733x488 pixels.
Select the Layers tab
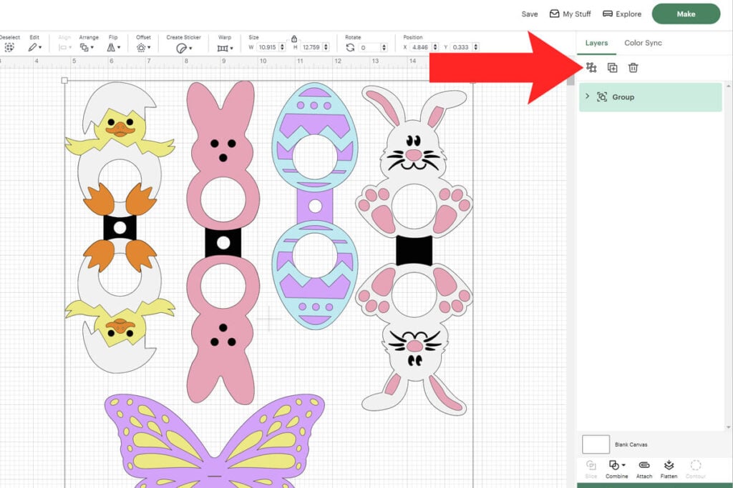point(596,43)
